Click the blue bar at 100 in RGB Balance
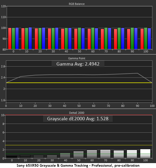This screenshot has width=156, height=168. point(149,38)
